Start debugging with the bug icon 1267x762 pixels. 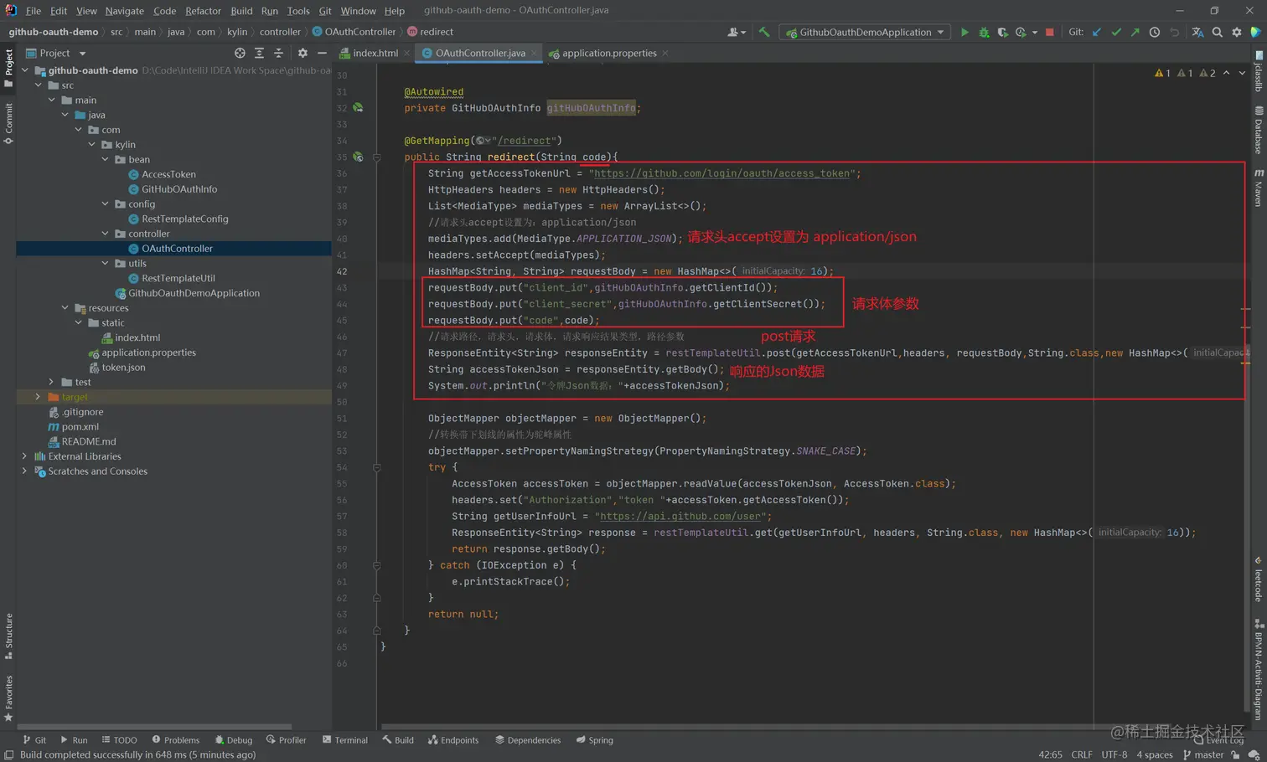tap(984, 32)
